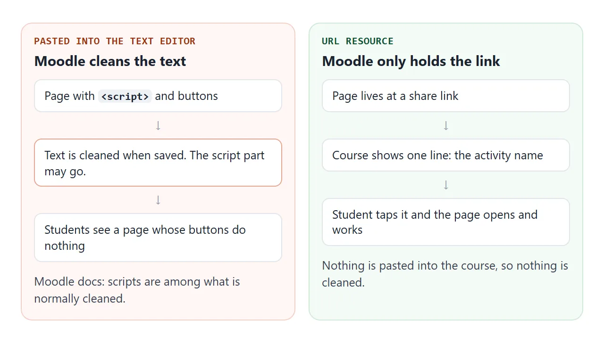Select the 'Moodle only holds the link' heading
The image size is (604, 345).
click(411, 61)
